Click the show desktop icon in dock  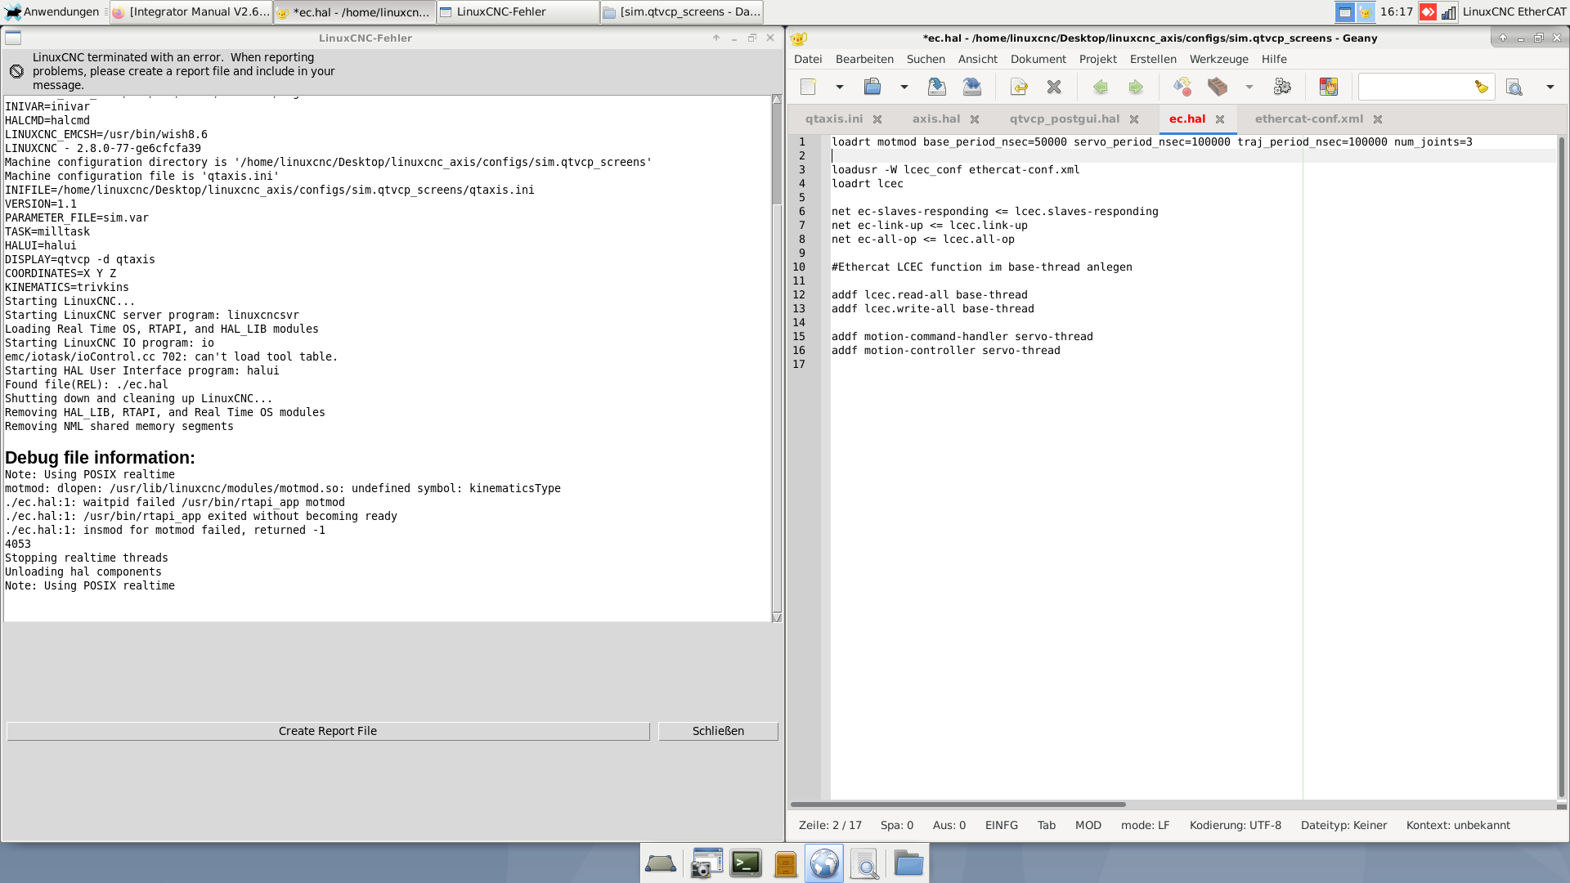click(661, 863)
